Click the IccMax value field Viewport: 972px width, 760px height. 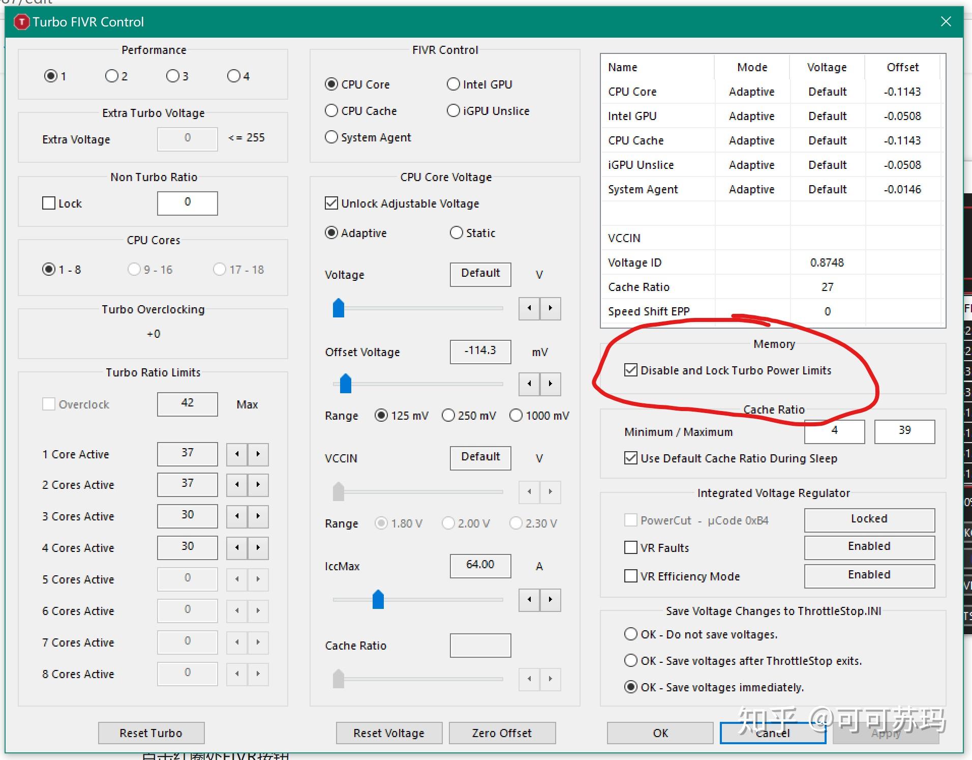coord(480,566)
